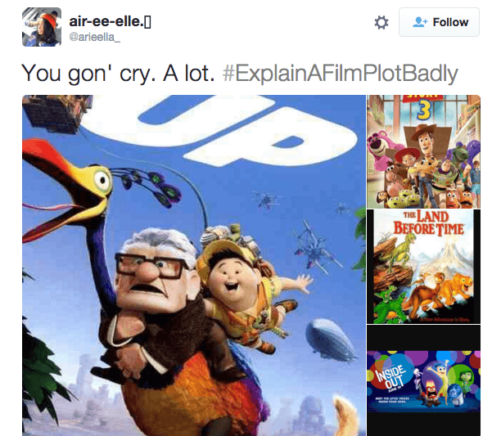Open the Inside Out poster thumbnail
The image size is (492, 436).
[423, 380]
